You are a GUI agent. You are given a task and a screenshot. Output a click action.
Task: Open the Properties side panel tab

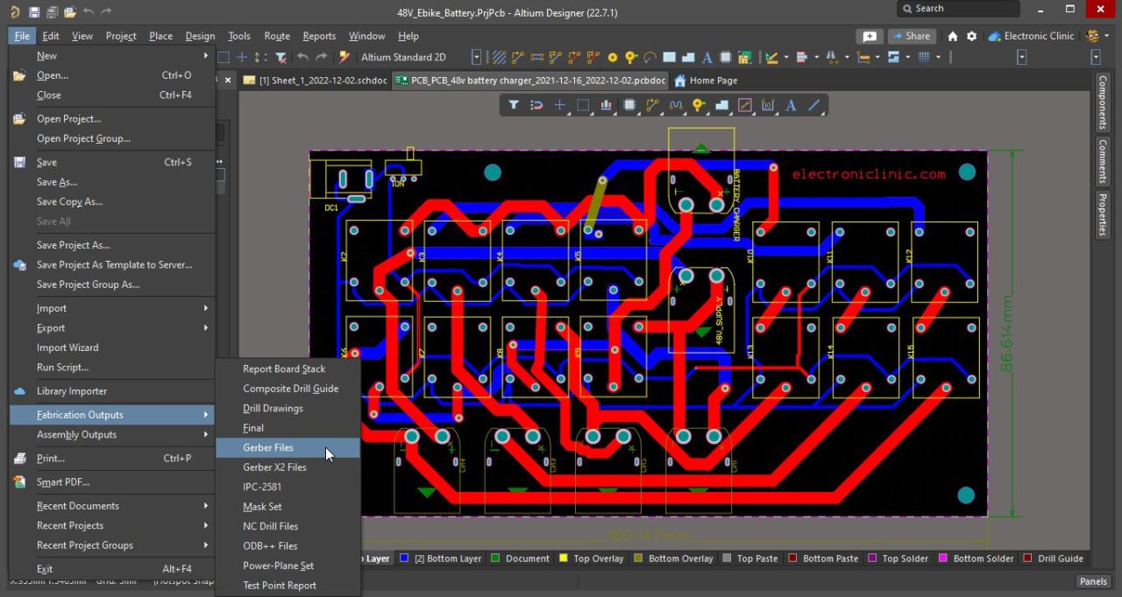pos(1103,214)
